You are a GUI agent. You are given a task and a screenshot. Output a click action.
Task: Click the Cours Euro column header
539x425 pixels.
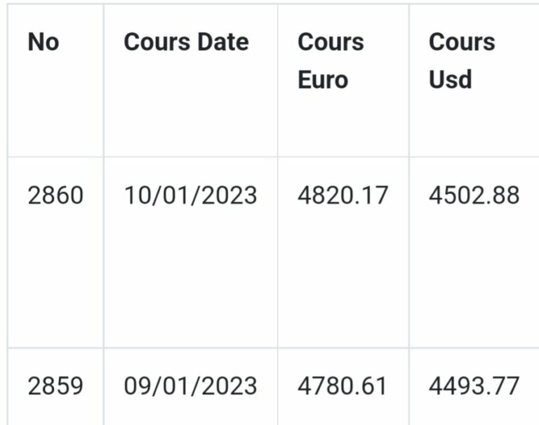coord(331,61)
